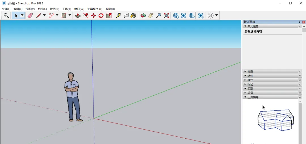The height and width of the screenshot is (144, 306).
Task: Click the person figure in the viewport
Action: 73,97
